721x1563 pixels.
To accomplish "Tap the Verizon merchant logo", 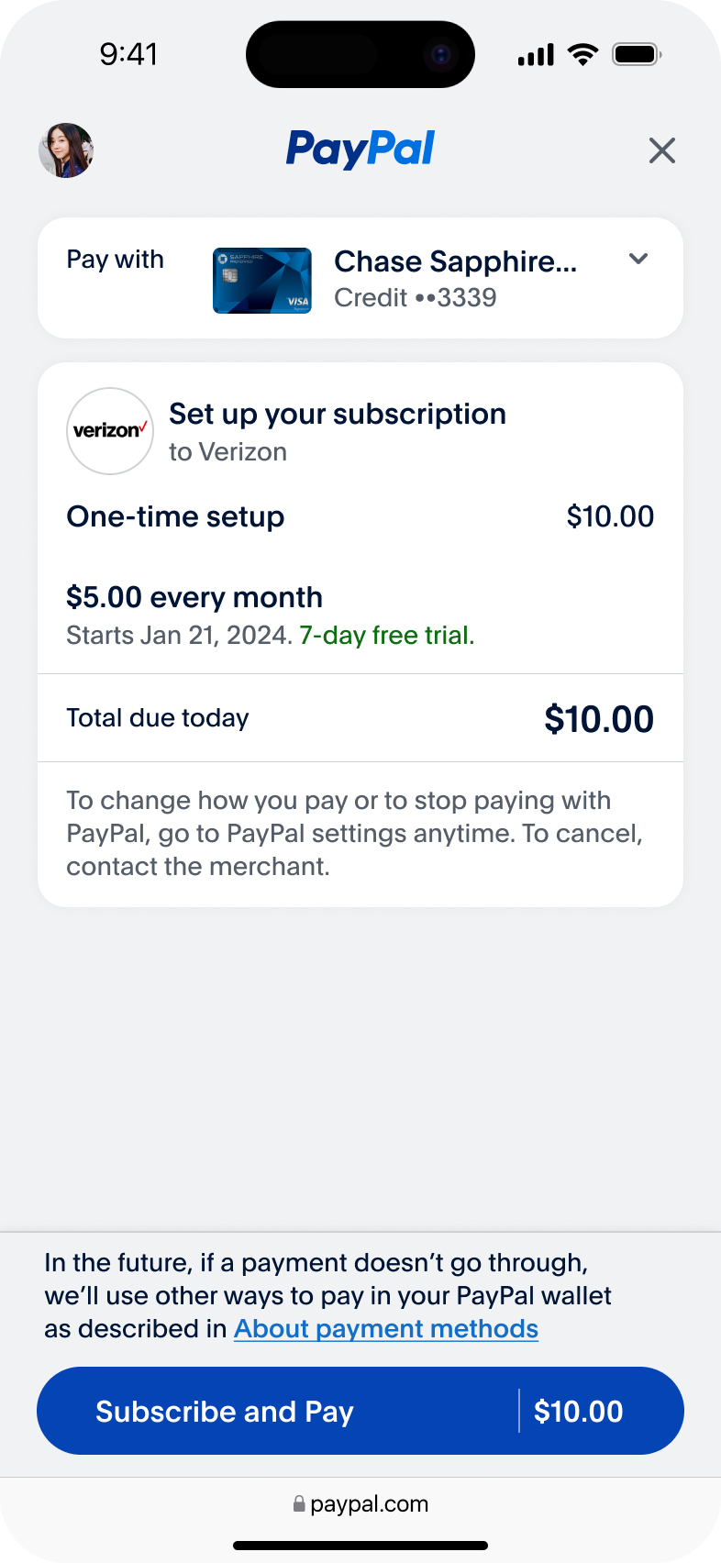I will 110,431.
